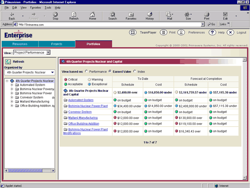
Task: Open the Favorites toolbar icon
Action: pyautogui.click(x=131, y=14)
